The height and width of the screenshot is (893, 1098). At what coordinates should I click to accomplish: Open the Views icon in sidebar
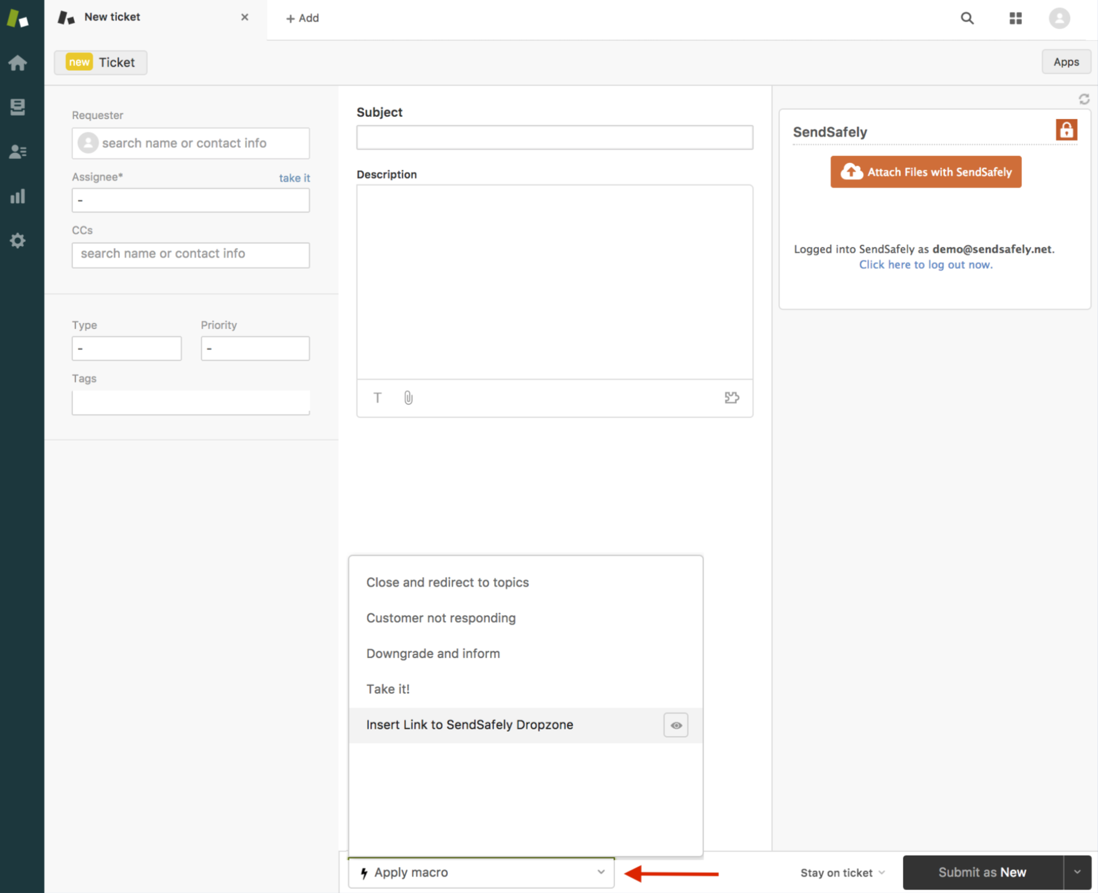18,107
